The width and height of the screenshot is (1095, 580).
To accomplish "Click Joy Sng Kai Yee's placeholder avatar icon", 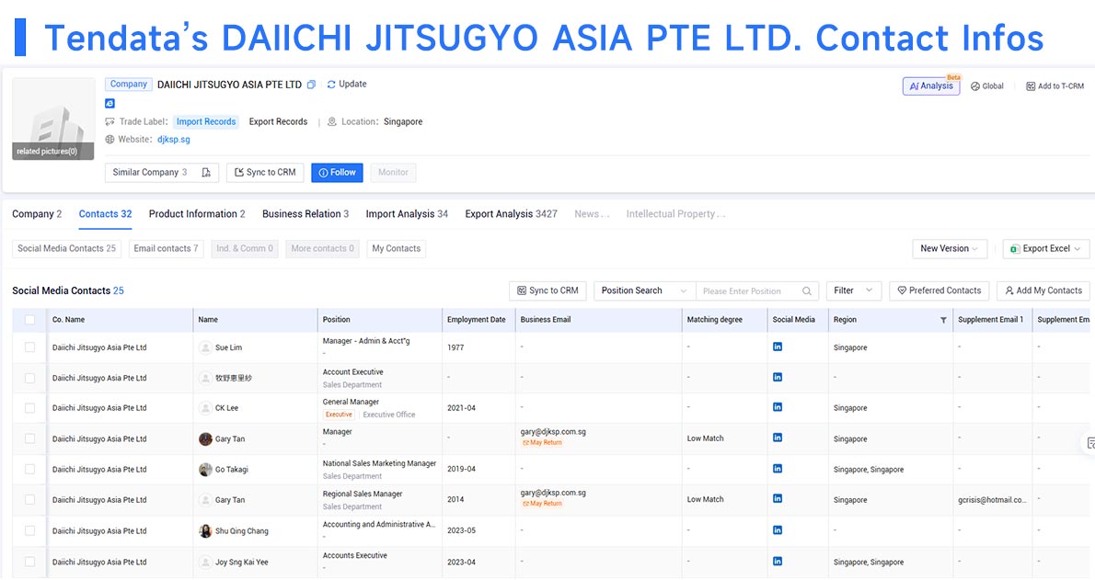I will click(x=205, y=562).
